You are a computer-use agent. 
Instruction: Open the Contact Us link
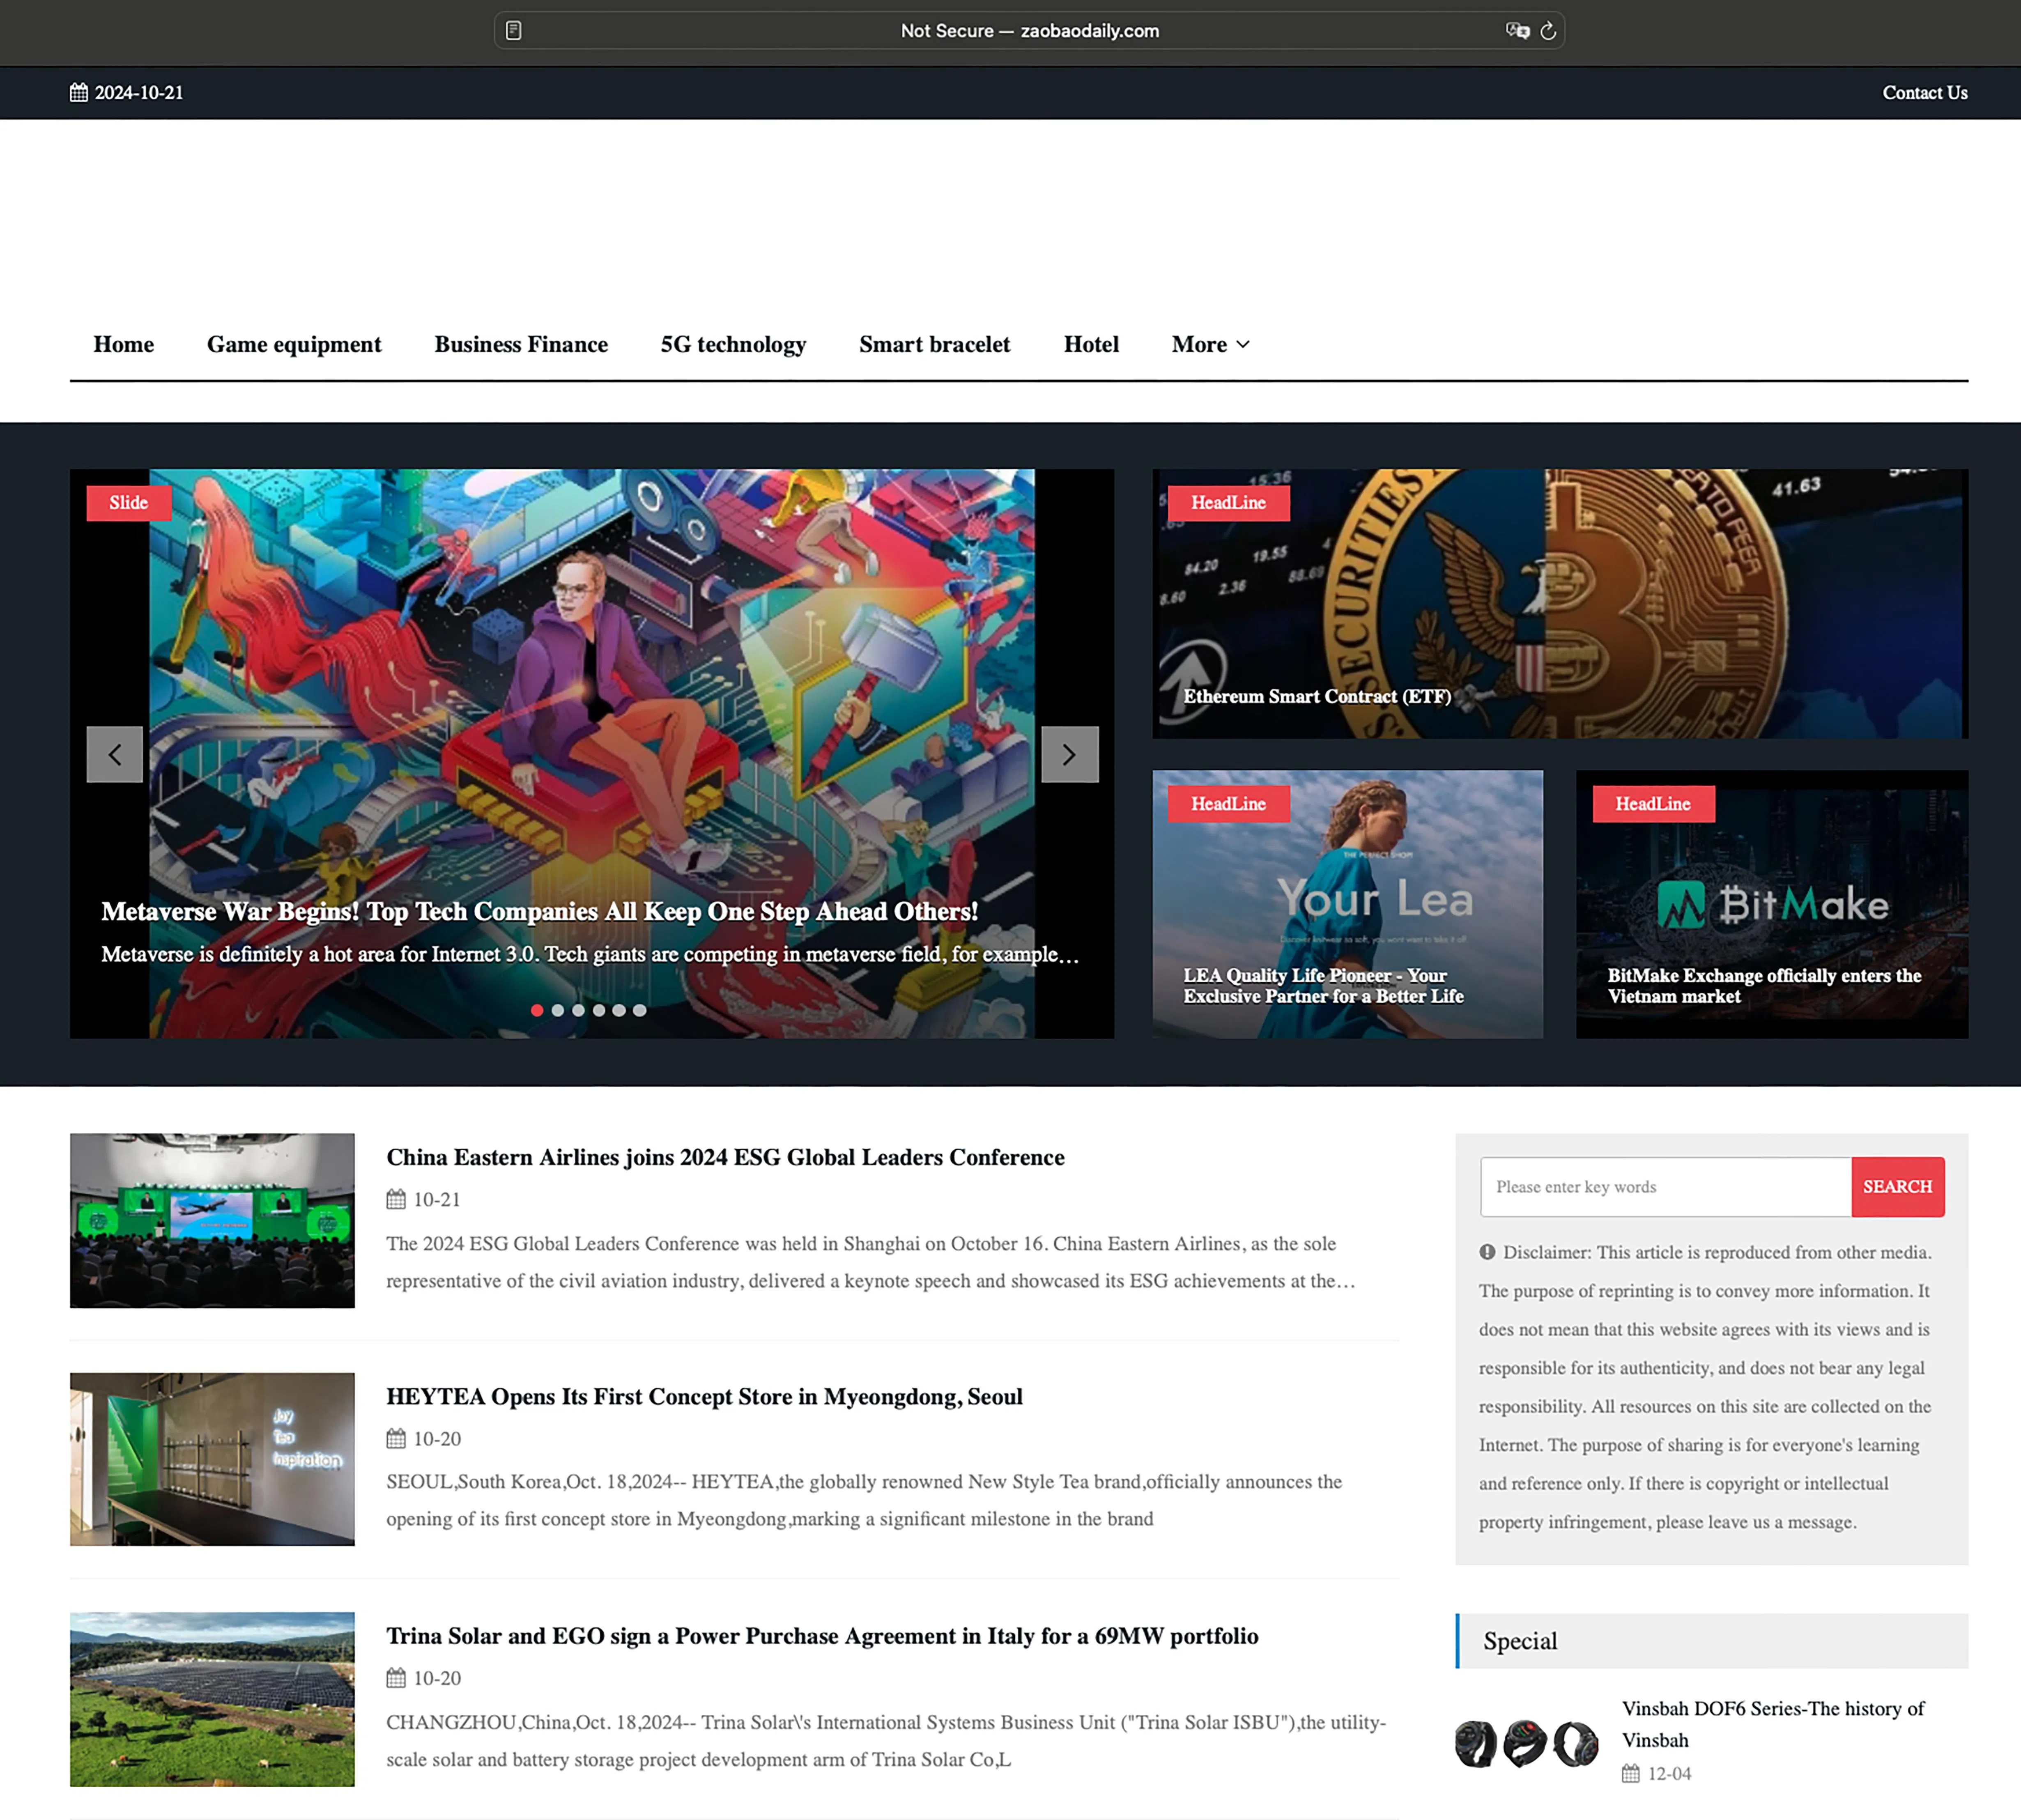[1924, 93]
